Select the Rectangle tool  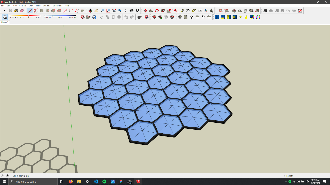point(42,11)
